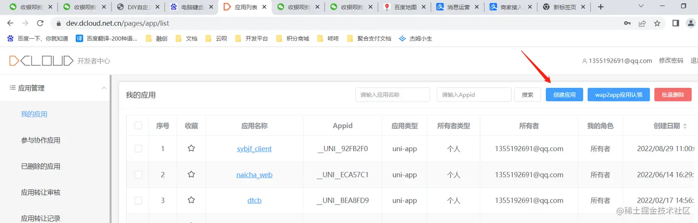Viewport: 698px width, 223px height.
Task: Tick the checkbox for row dtcb
Action: (x=138, y=200)
